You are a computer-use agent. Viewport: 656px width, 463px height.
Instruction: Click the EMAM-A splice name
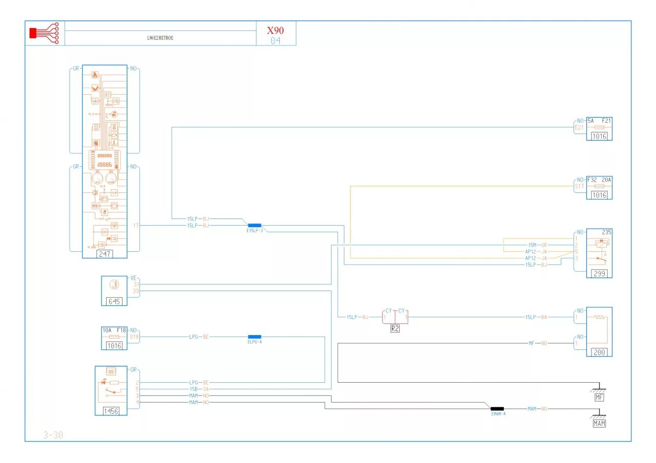pos(498,414)
